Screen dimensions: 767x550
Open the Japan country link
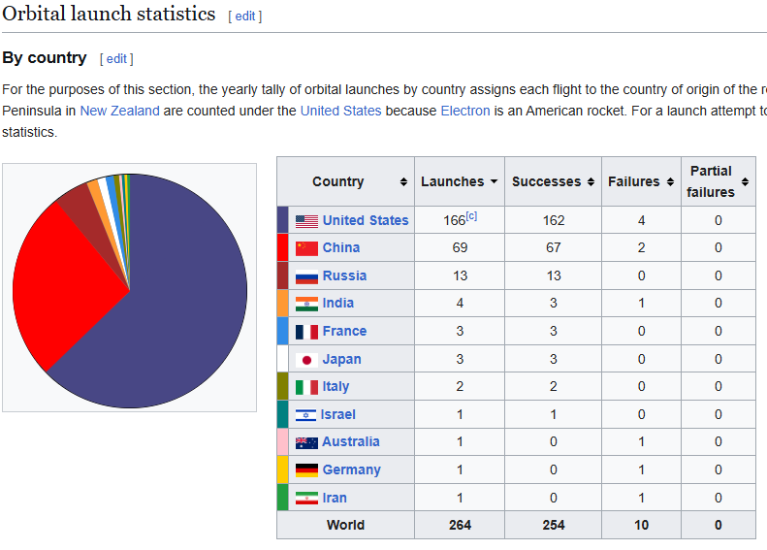tap(341, 359)
